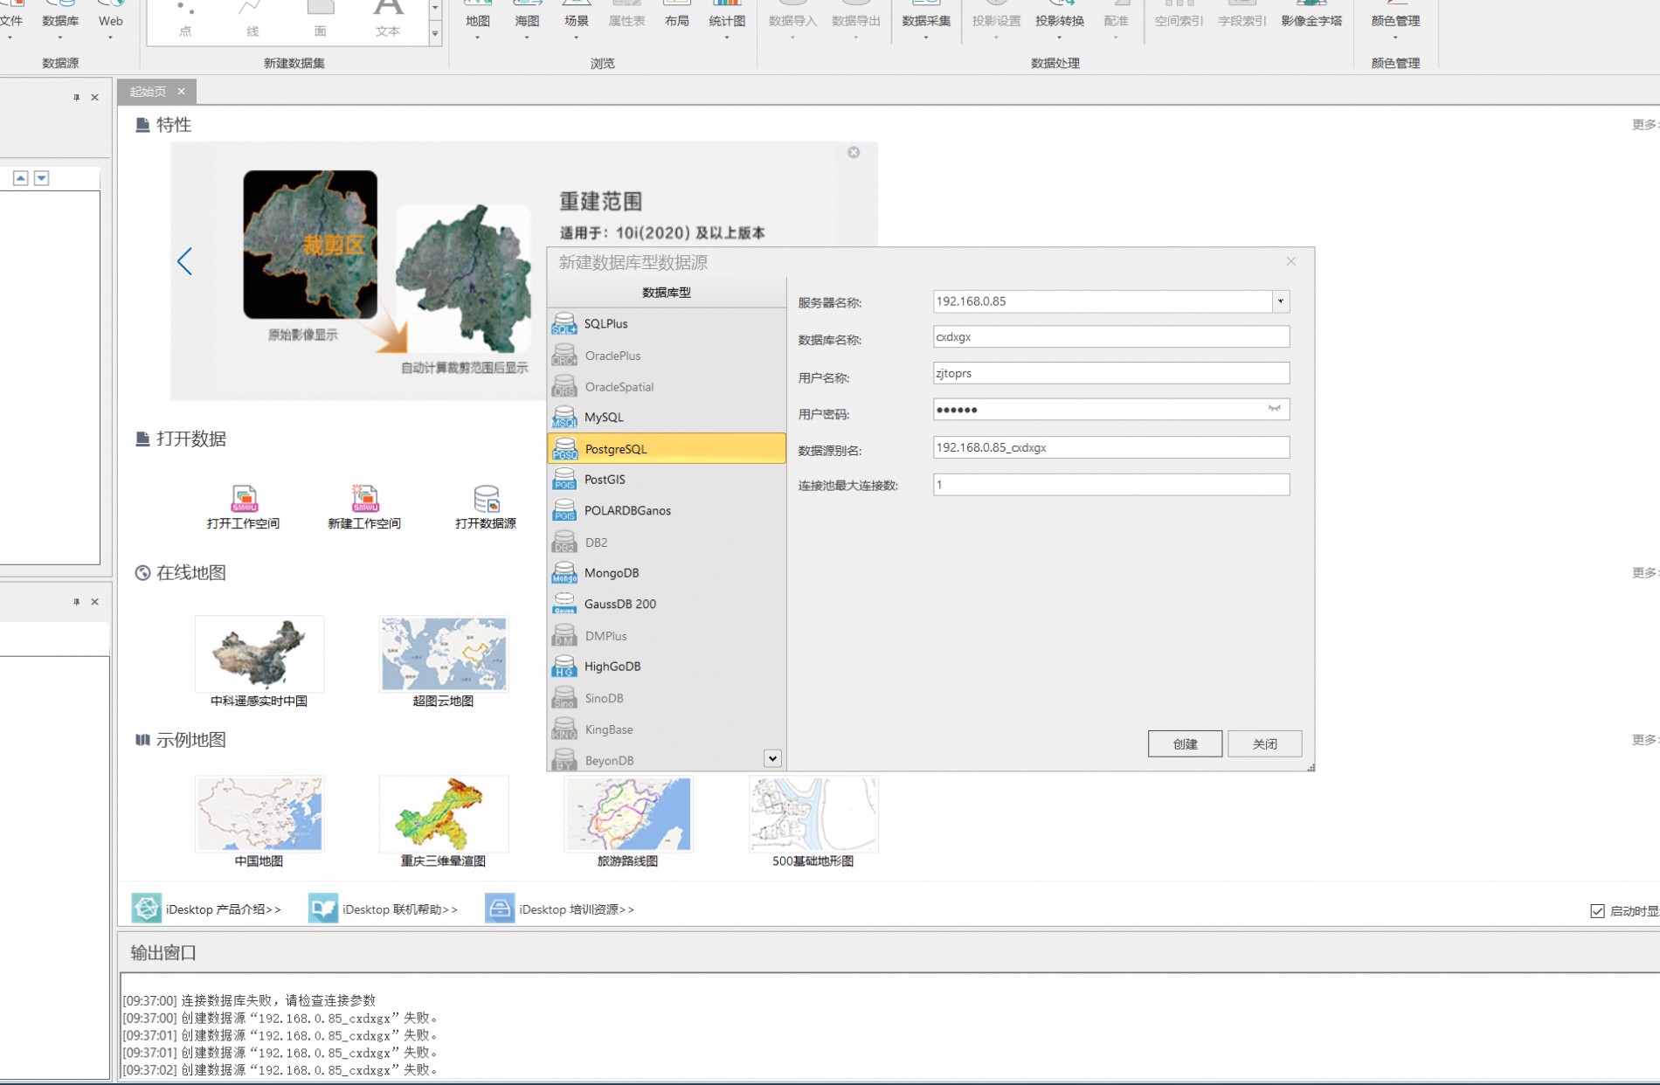
Task: Select GaussDB 200 database type
Action: tap(667, 605)
